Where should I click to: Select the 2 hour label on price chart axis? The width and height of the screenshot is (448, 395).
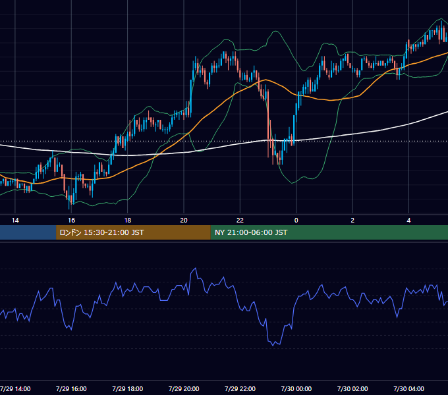[x=352, y=220]
